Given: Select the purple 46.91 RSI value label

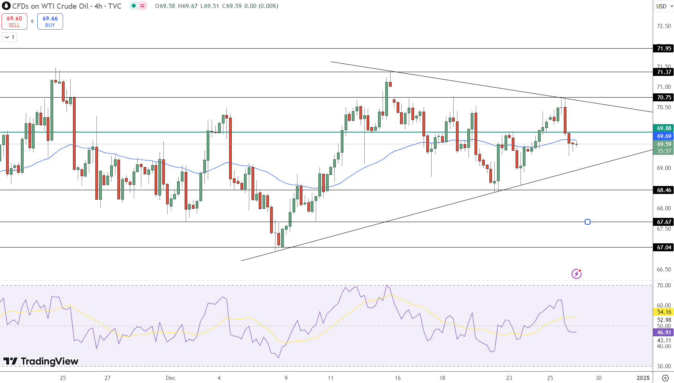Looking at the screenshot, I should [x=664, y=333].
